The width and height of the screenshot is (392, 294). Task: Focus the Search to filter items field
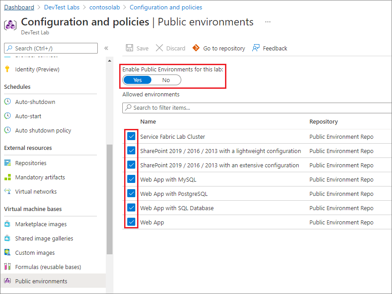coord(257,108)
